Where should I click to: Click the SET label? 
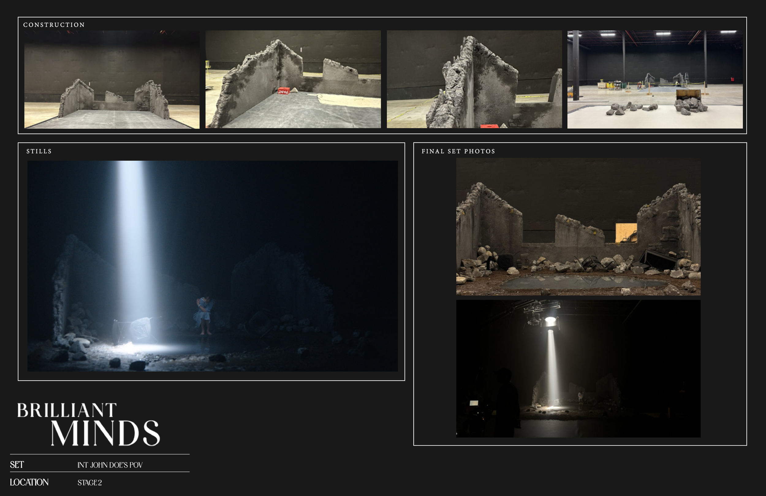point(17,464)
